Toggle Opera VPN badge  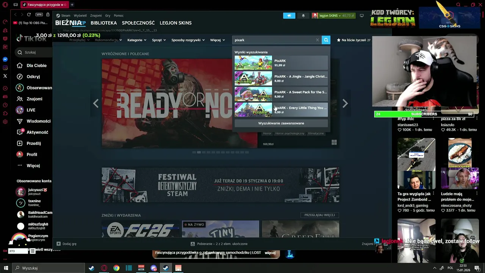(x=39, y=14)
